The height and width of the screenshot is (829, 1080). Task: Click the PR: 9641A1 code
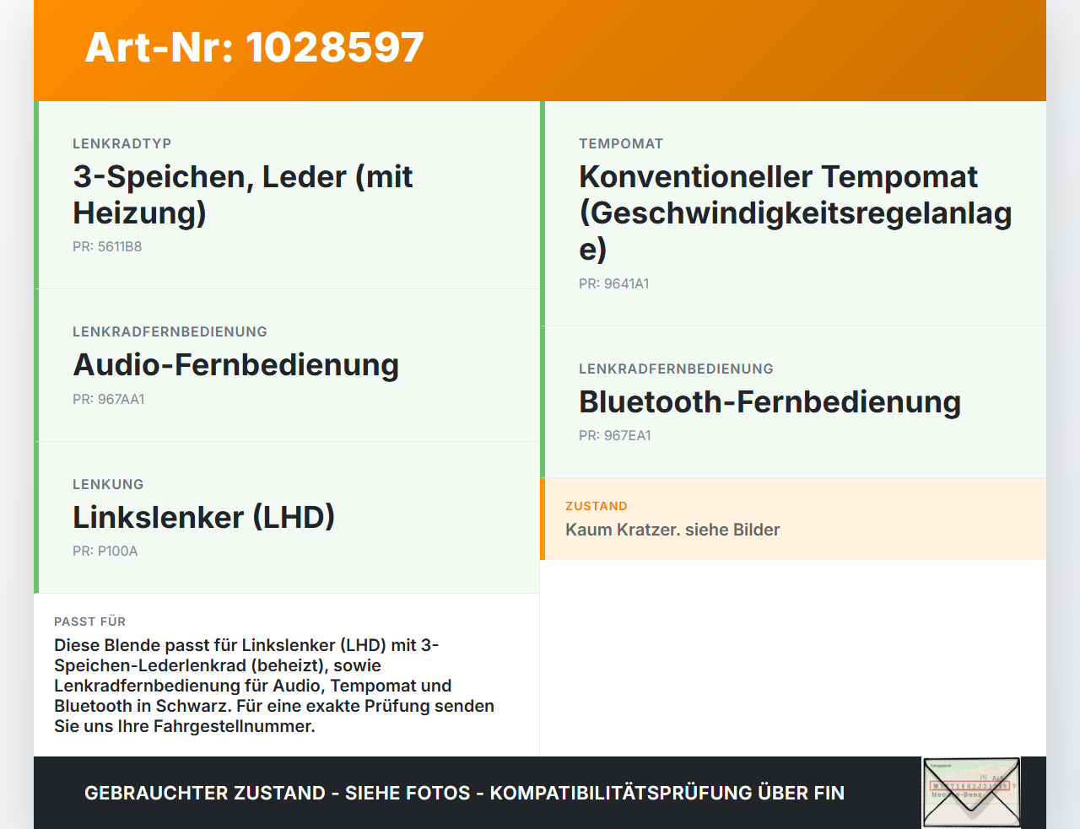[x=613, y=283]
